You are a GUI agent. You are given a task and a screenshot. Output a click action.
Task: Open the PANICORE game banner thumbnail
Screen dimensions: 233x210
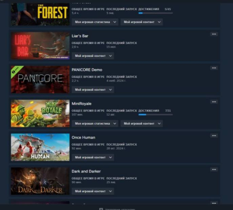(x=40, y=80)
